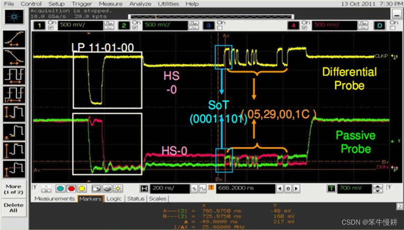404x230 pixels.
Task: Switch to the Scales tab
Action: tap(157, 199)
